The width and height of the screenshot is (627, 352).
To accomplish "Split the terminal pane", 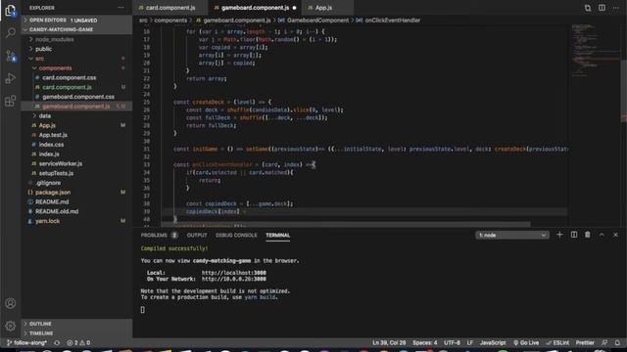I will (574, 235).
